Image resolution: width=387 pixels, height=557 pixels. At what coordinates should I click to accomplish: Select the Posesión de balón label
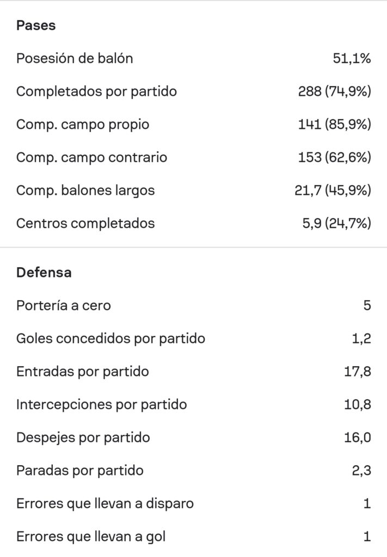75,58
